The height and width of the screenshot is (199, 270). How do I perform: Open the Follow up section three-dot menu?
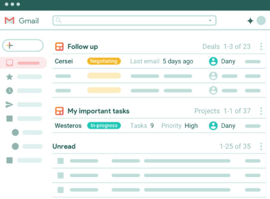pos(261,47)
